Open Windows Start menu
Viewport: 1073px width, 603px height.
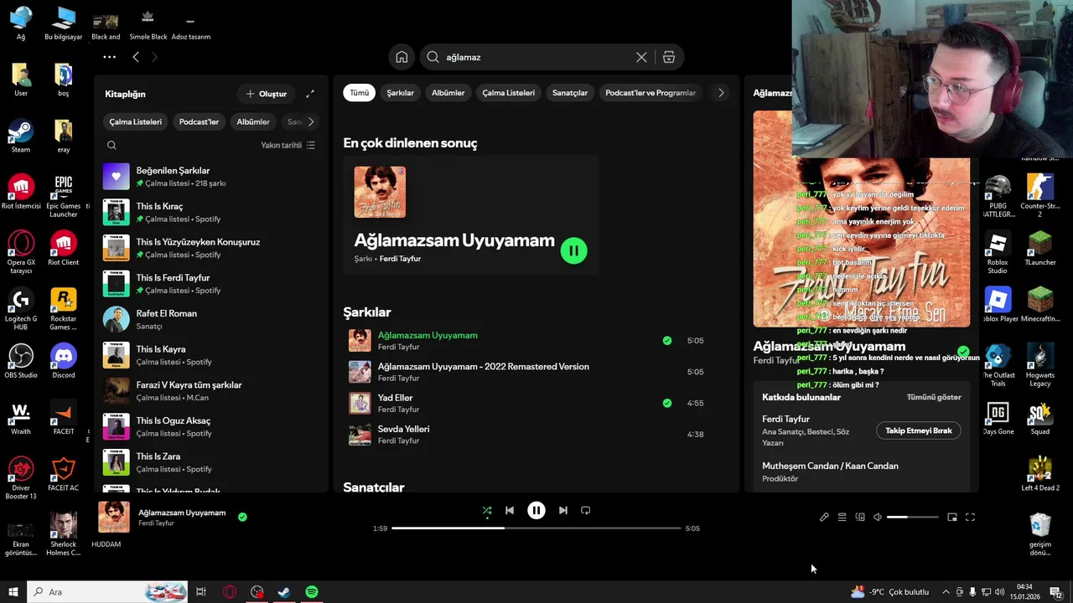coord(13,592)
